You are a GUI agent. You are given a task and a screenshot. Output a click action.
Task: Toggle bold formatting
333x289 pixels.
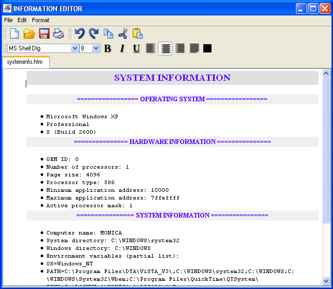(x=108, y=48)
